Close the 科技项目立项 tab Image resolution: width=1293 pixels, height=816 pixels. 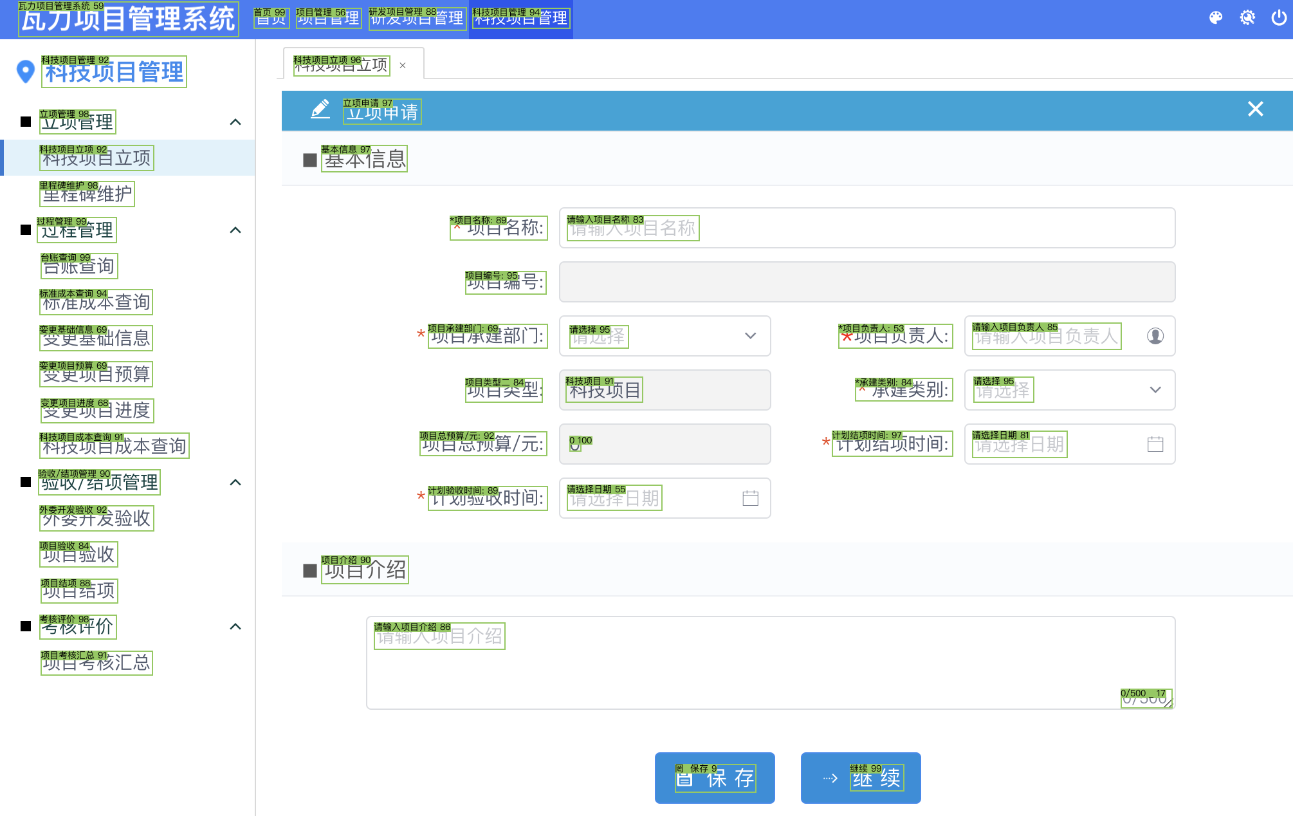point(403,66)
